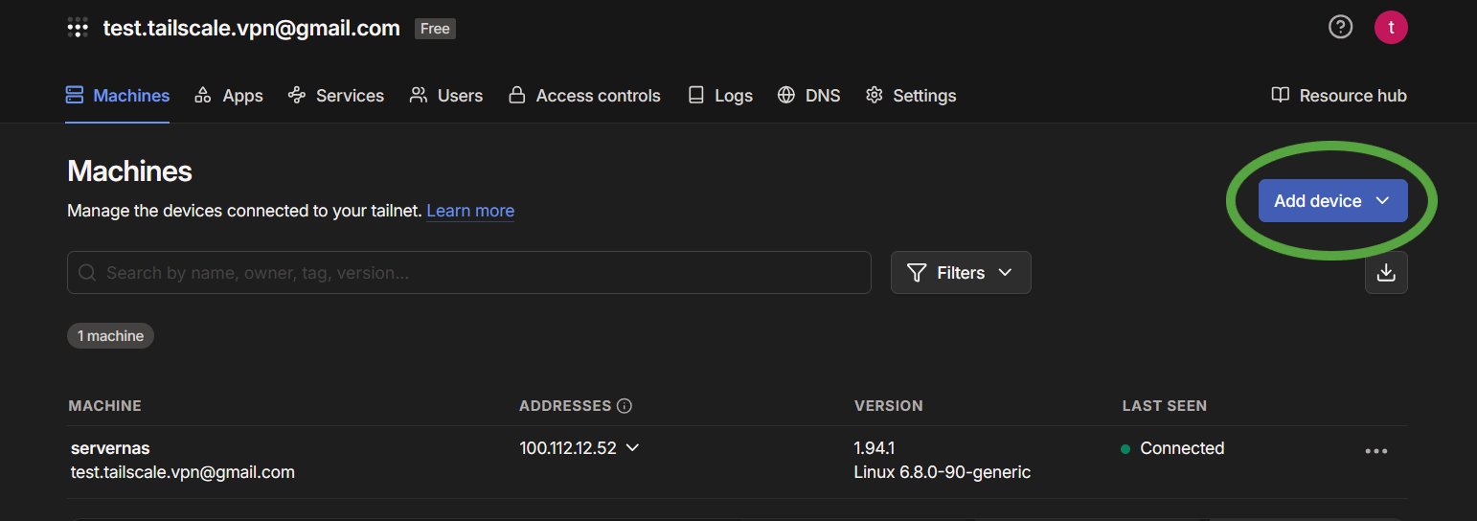
Task: Open the user avatar menu
Action: coord(1390,28)
